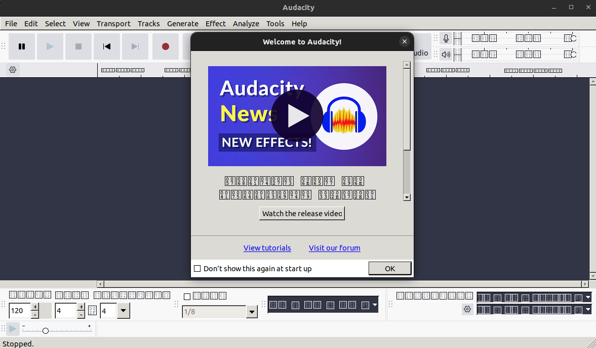
Task: Click the speaker playback meter icon
Action: (446, 54)
